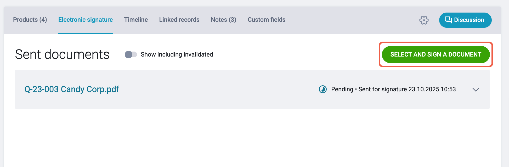Image resolution: width=509 pixels, height=167 pixels.
Task: Click Select and Sign a Document button
Action: pyautogui.click(x=436, y=54)
